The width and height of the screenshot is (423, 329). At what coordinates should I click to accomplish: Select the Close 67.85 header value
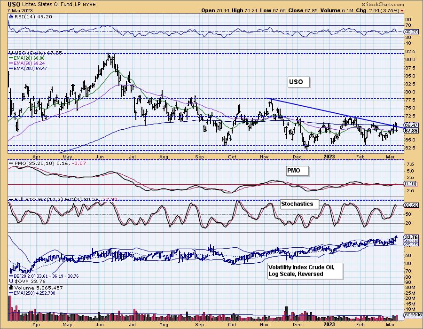click(303, 10)
